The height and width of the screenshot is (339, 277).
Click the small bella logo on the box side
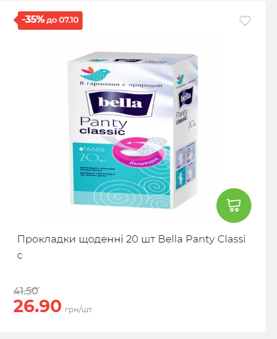pyautogui.click(x=185, y=97)
